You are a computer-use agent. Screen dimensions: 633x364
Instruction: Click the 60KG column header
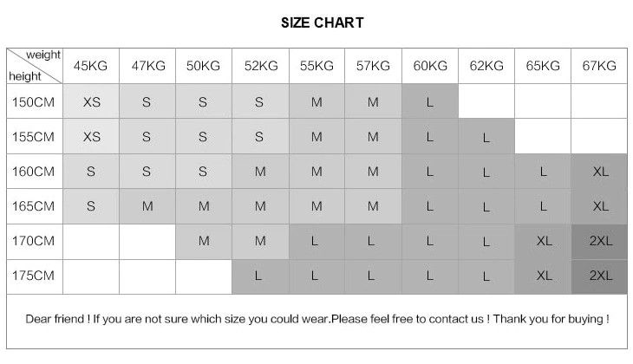[x=430, y=66]
